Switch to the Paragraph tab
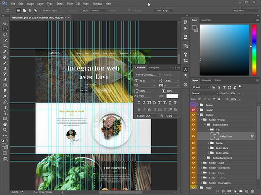Image resolution: width=261 pixels, height=195 pixels. click(x=154, y=67)
